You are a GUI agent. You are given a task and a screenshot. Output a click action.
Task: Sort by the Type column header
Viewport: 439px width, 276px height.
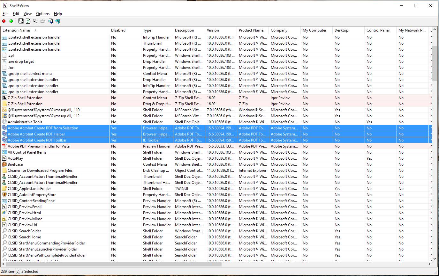point(157,30)
